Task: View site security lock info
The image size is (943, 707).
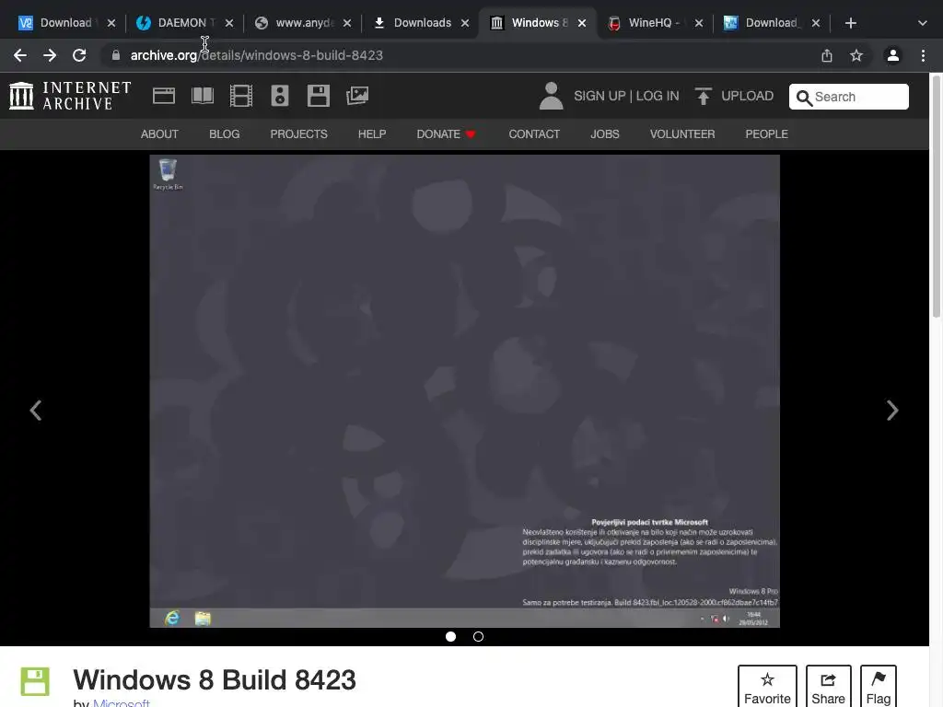Action: 115,55
